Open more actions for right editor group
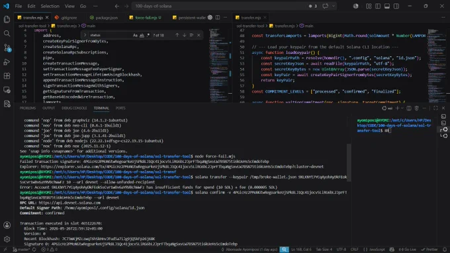450x253 pixels. pos(443,17)
